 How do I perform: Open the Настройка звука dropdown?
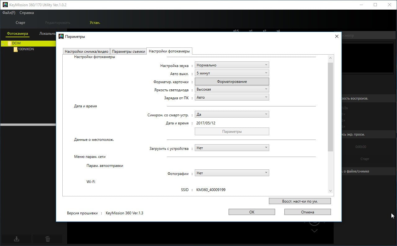click(x=232, y=65)
